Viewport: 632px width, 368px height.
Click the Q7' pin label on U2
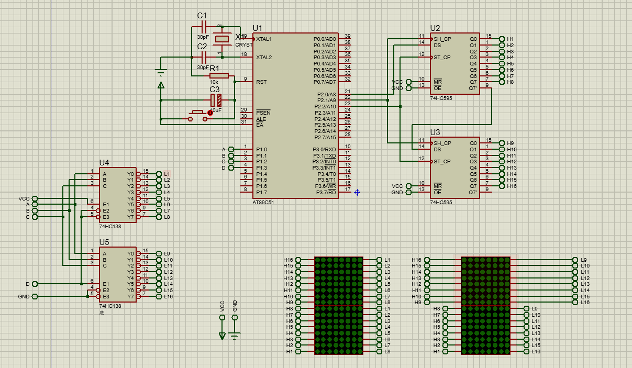473,88
